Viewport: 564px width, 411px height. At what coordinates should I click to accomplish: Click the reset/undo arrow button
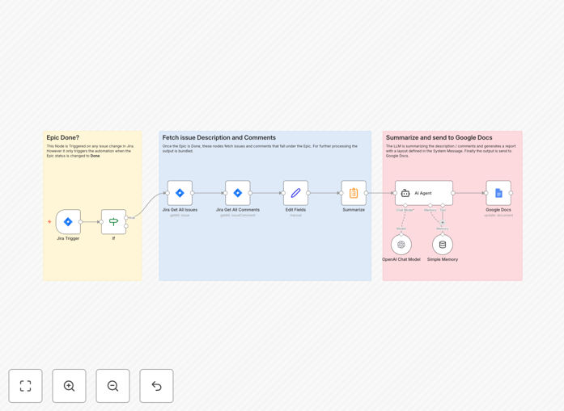(x=156, y=386)
